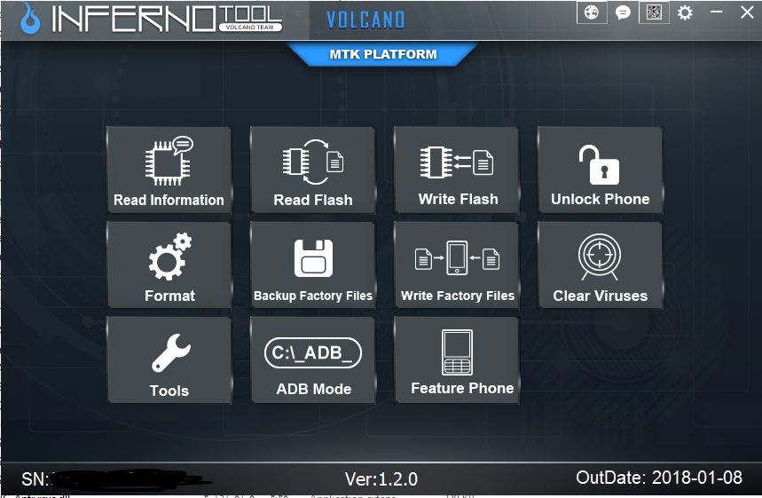Click the SN: serial number label
This screenshot has height=498, width=762.
pos(35,479)
